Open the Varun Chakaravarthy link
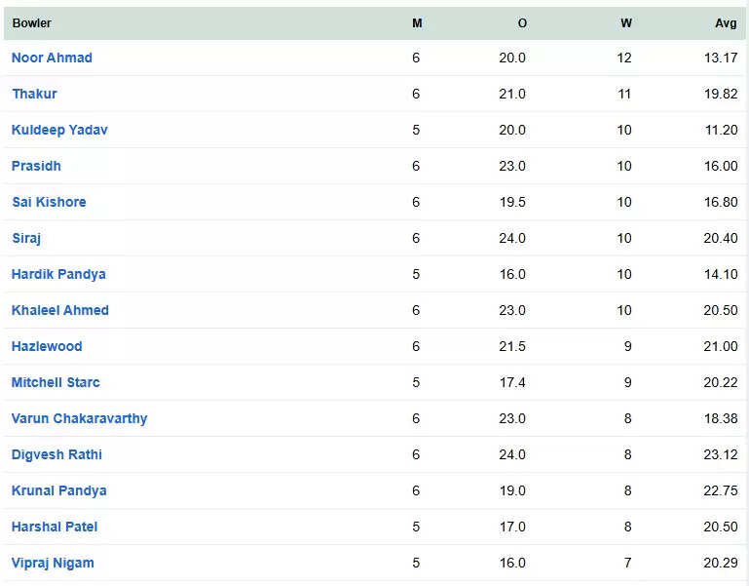This screenshot has width=749, height=586. [x=79, y=418]
